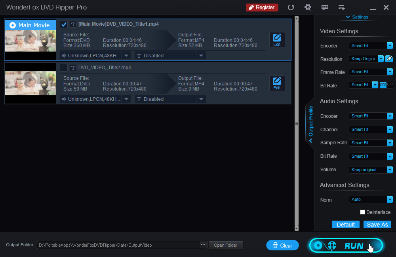
Task: Click scrollbar up arrow of title list
Action: pyautogui.click(x=297, y=19)
